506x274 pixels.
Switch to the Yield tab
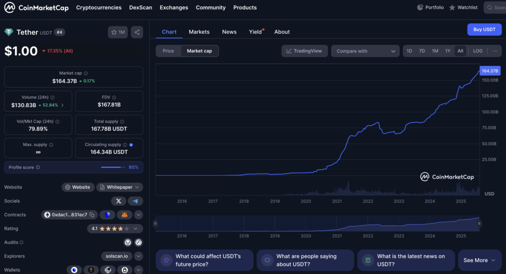pyautogui.click(x=255, y=32)
